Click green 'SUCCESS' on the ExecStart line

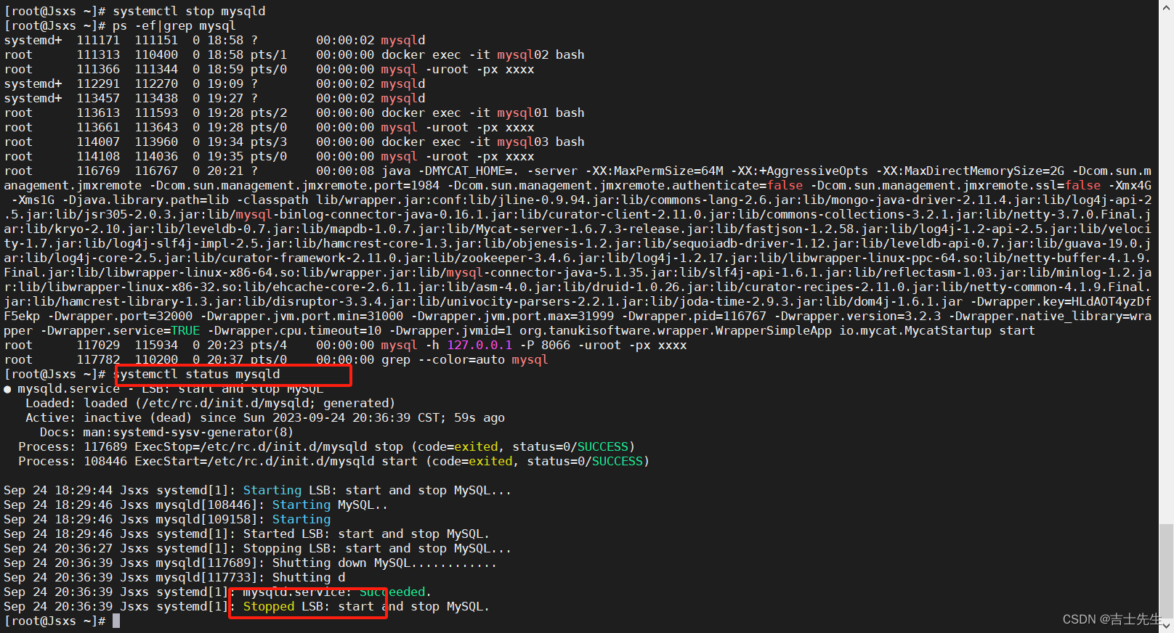point(618,461)
